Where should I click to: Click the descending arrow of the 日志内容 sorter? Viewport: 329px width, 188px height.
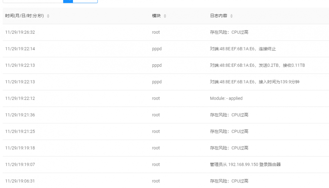click(232, 17)
